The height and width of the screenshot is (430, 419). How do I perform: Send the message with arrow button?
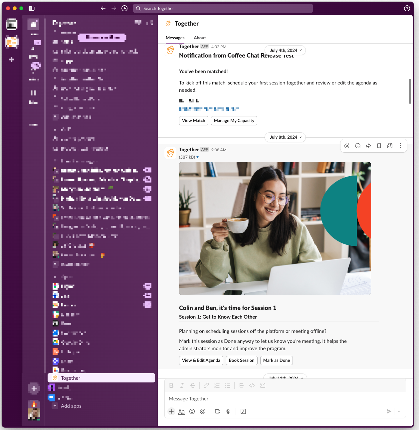pos(389,411)
